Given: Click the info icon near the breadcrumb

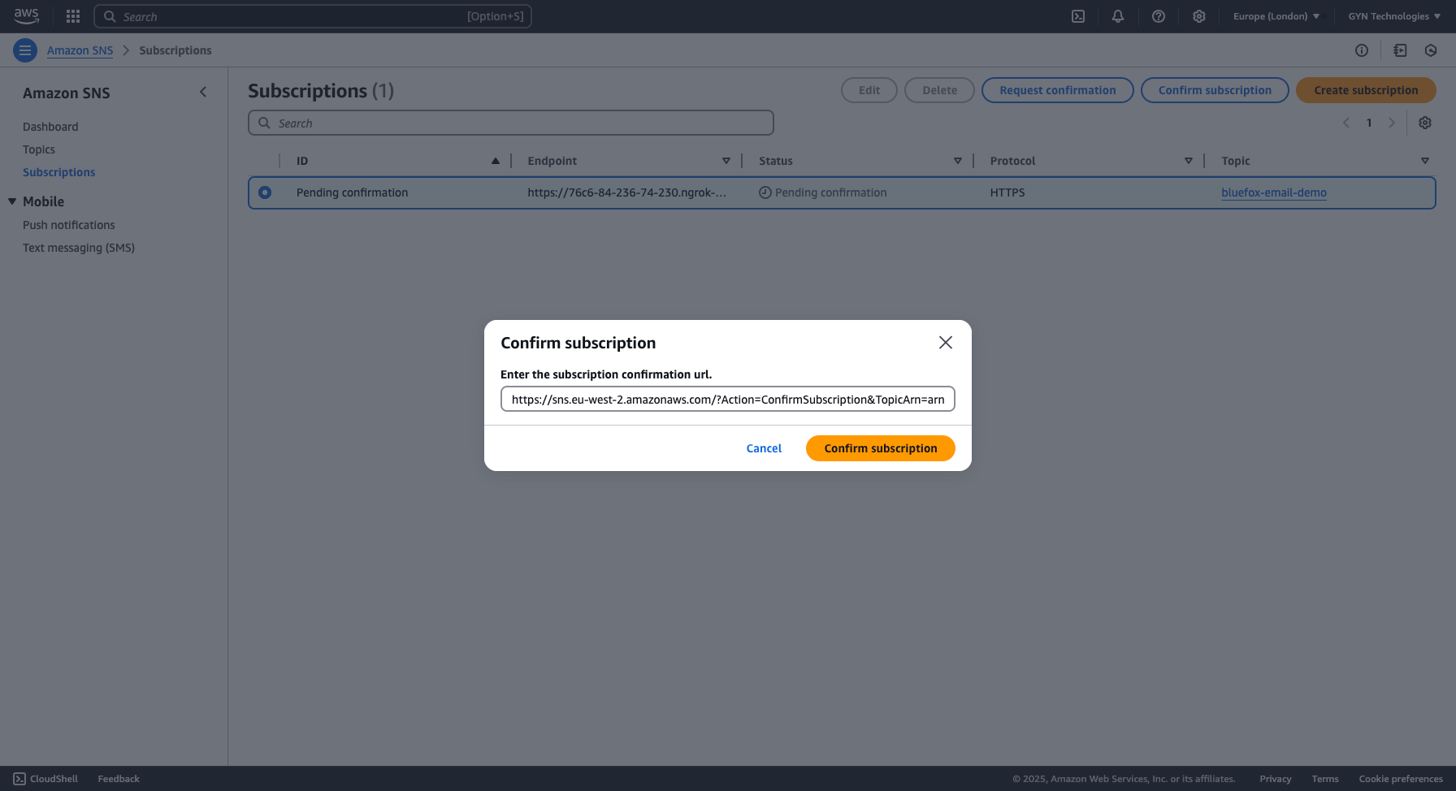Looking at the screenshot, I should [1362, 50].
